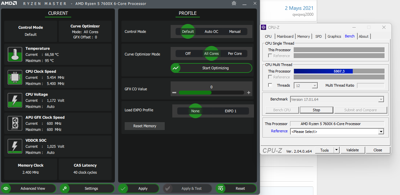Click the Multi Thread Ratio field
Viewport: 400px width, 195px height.
click(x=370, y=85)
